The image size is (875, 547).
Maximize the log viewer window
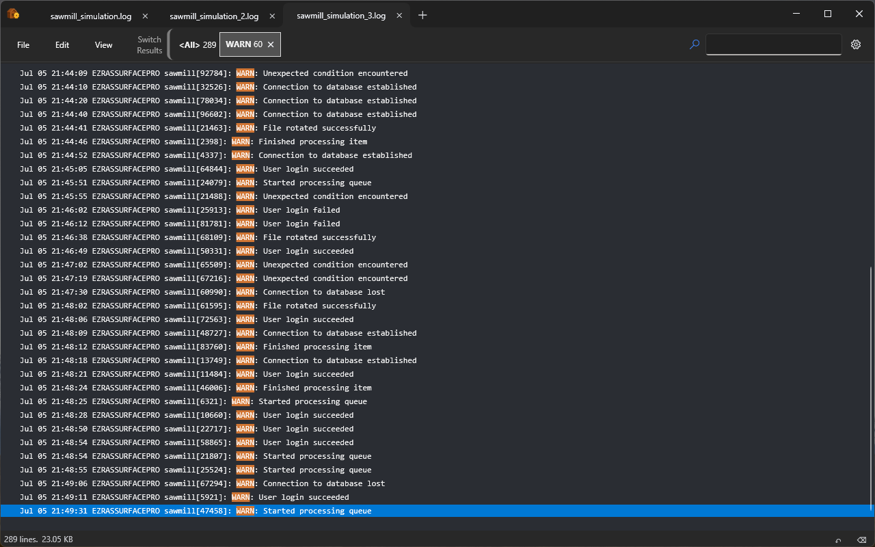point(828,14)
